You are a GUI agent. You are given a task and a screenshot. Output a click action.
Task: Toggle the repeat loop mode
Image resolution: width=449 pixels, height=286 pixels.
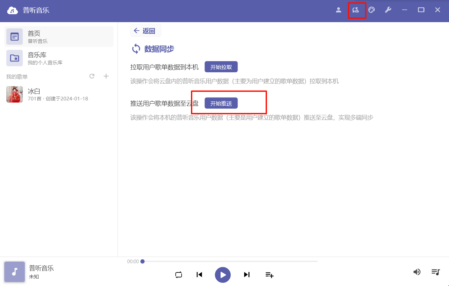click(179, 275)
